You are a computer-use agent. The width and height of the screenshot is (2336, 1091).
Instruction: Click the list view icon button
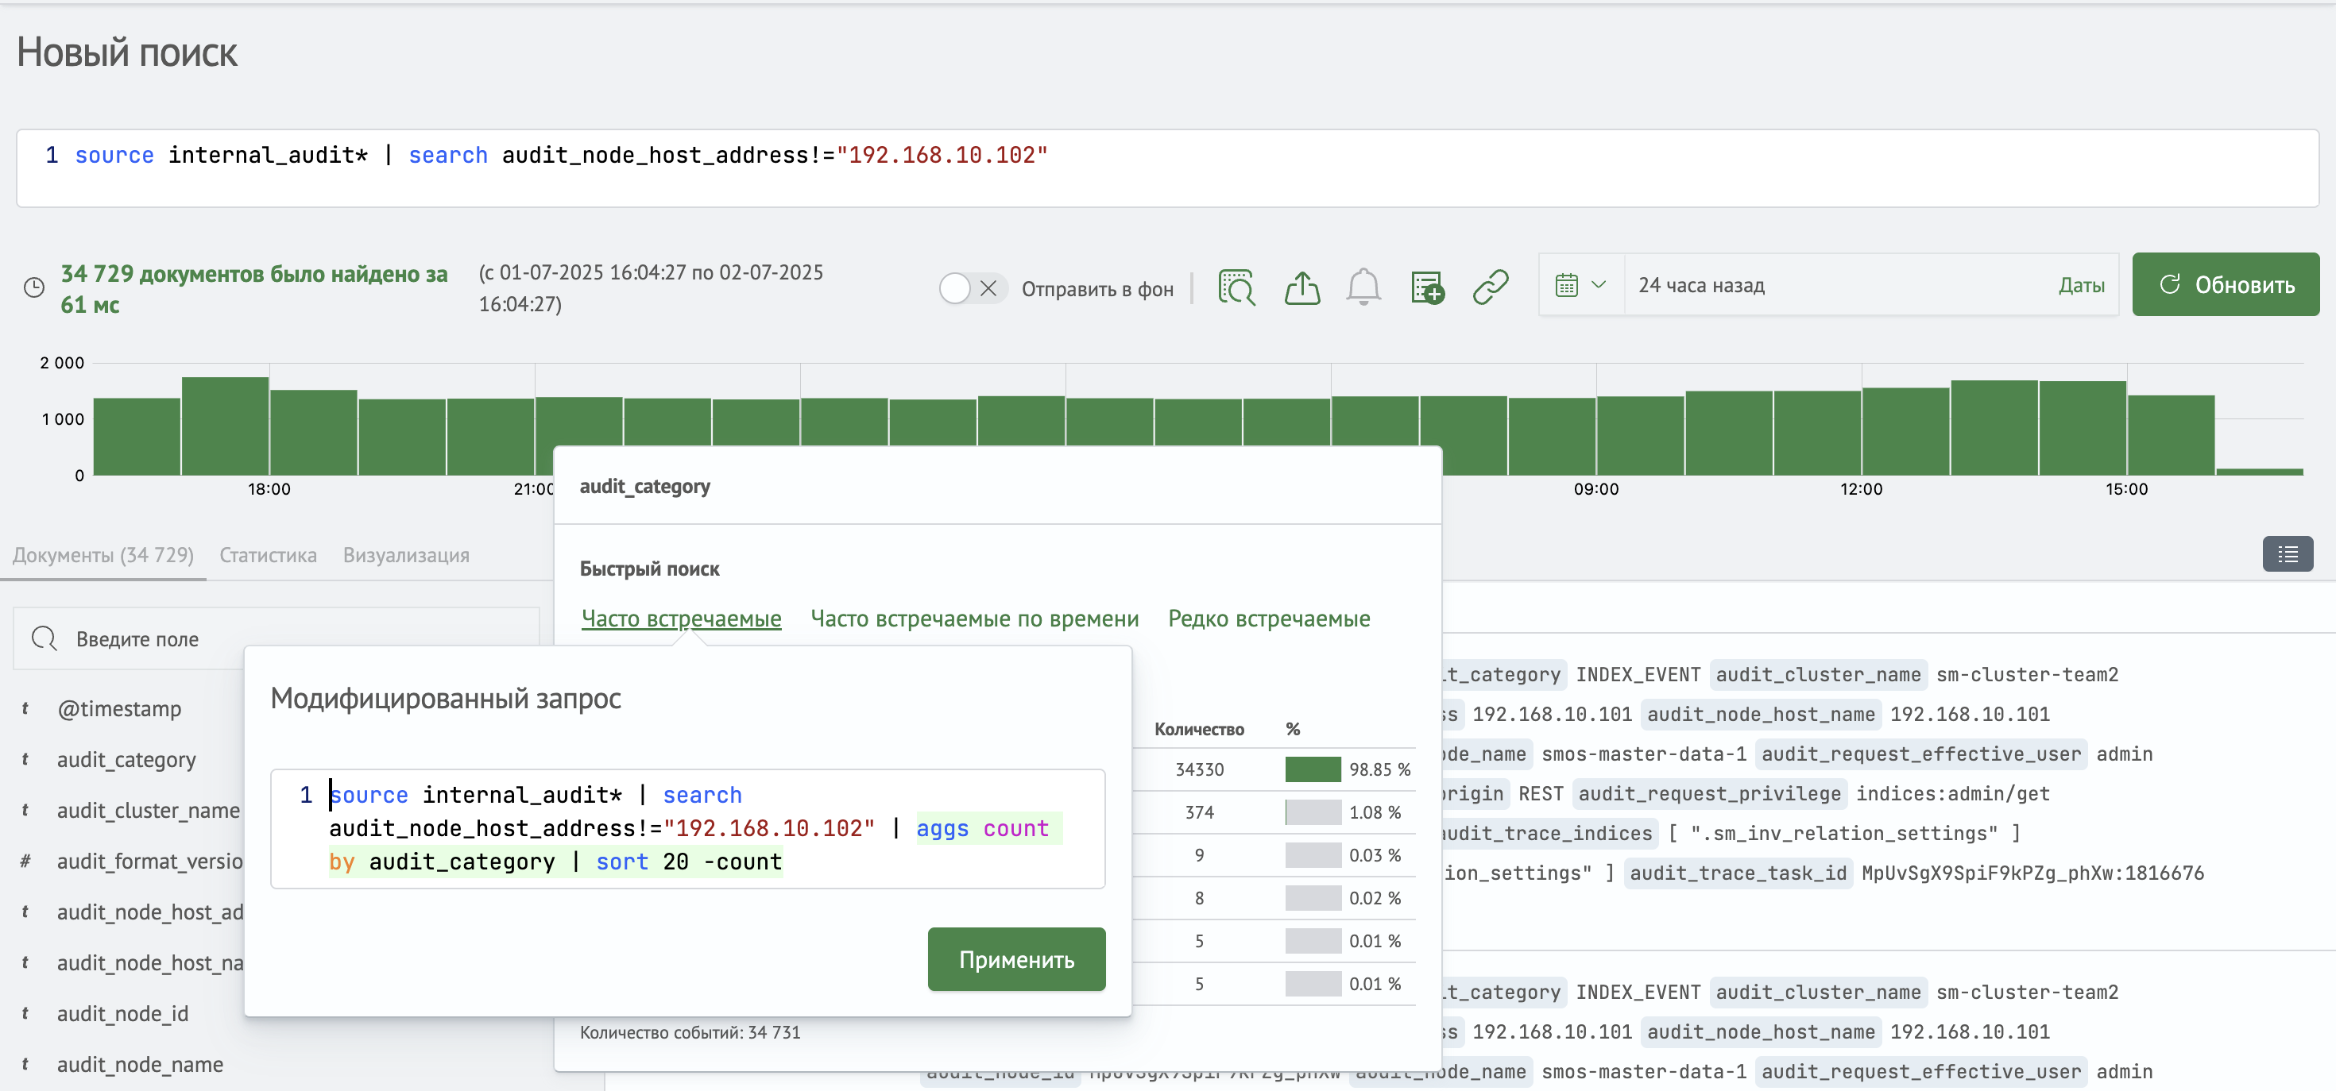(x=2287, y=554)
